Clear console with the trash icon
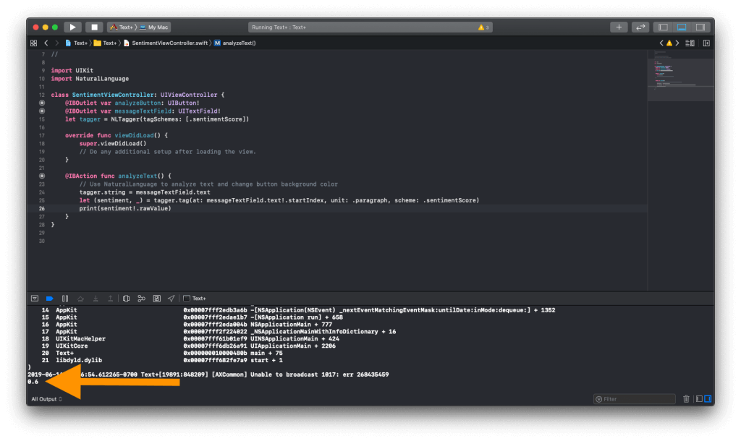 [686, 399]
